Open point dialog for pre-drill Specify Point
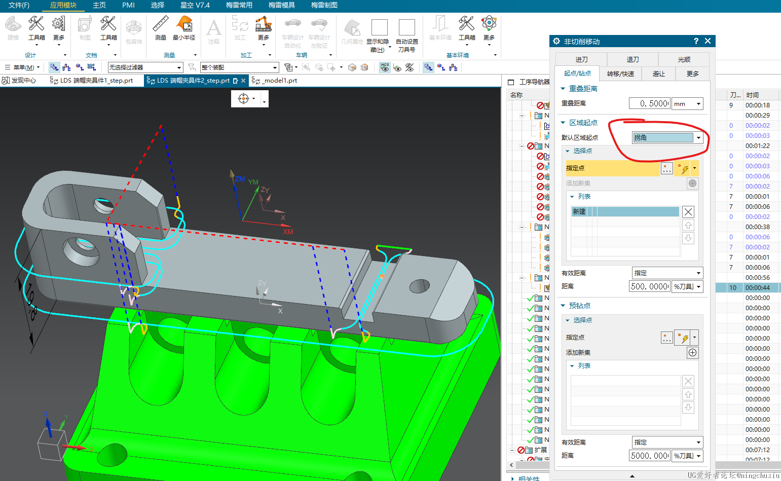The image size is (781, 481). pyautogui.click(x=667, y=338)
